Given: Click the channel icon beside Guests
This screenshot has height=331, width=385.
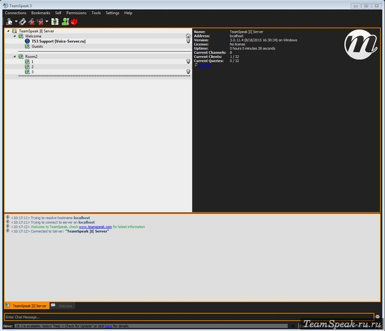Looking at the screenshot, I should pos(27,46).
